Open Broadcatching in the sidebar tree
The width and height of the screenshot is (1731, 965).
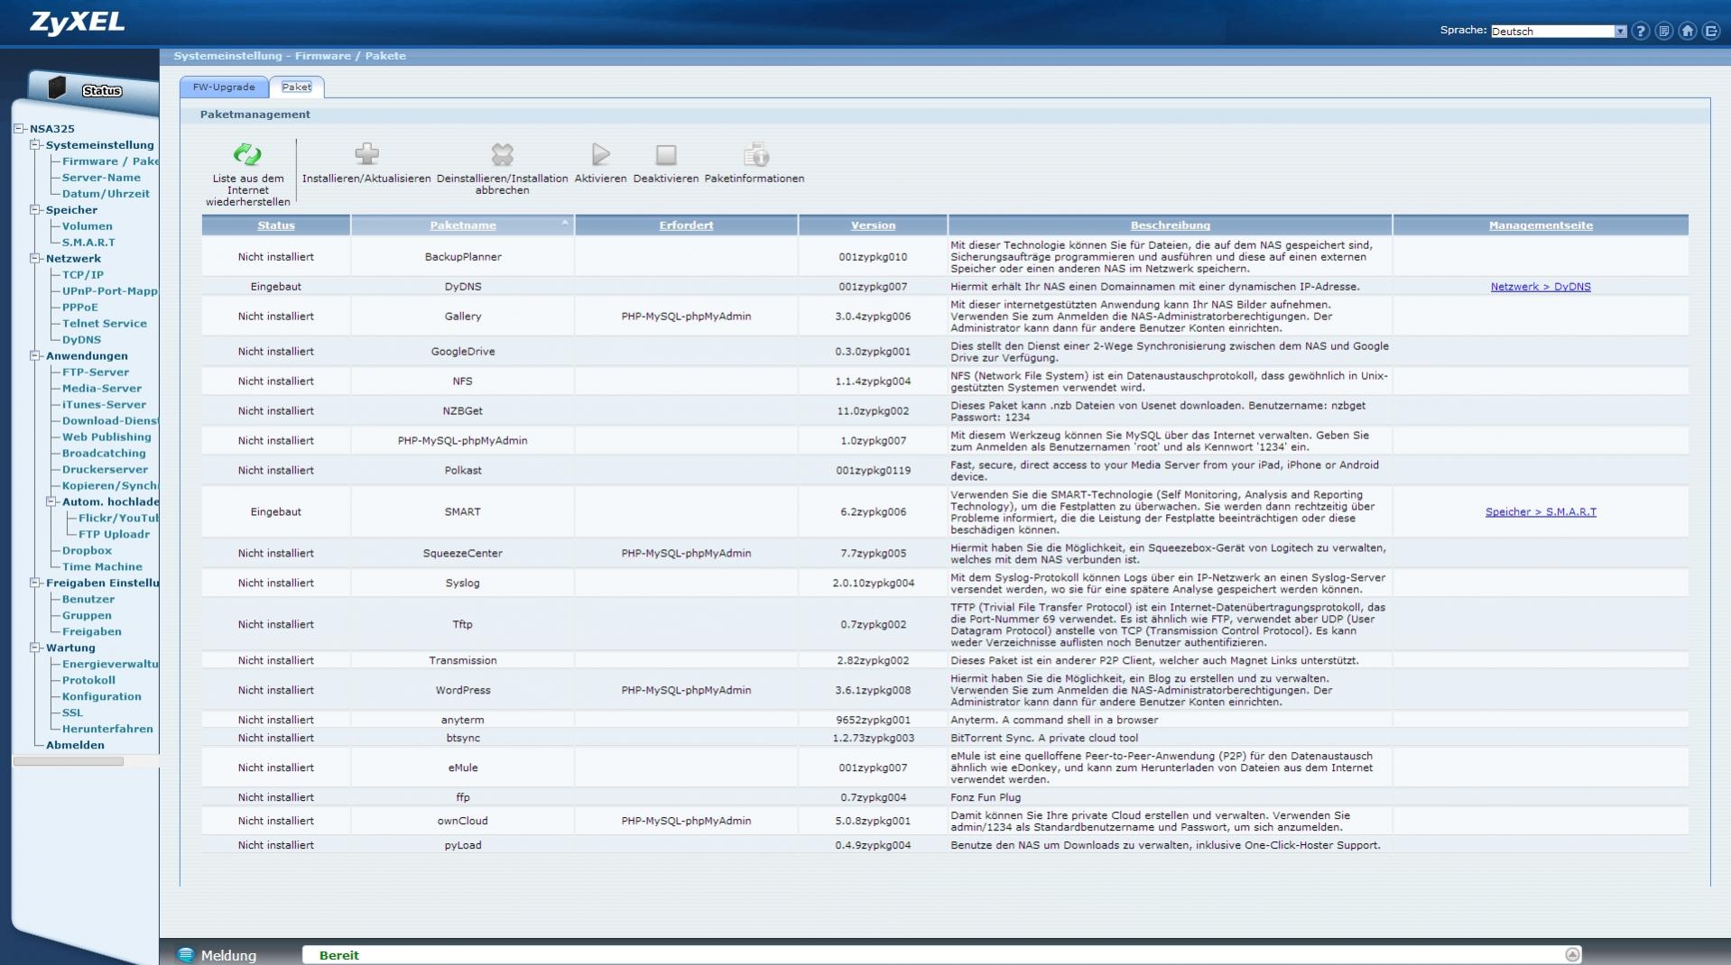click(104, 454)
